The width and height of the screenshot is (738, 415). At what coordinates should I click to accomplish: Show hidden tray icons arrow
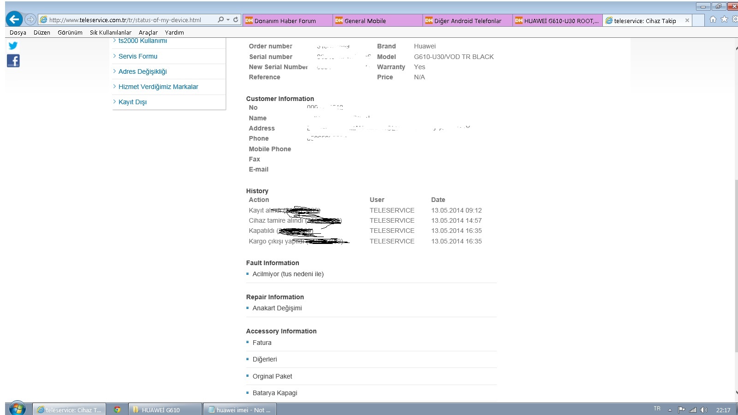pos(670,410)
